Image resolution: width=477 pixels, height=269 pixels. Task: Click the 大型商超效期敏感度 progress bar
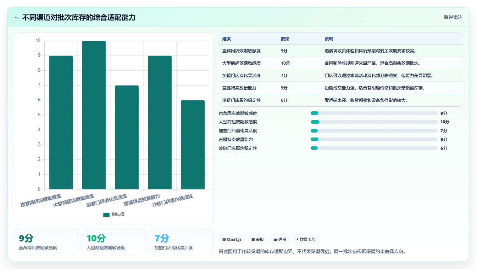coord(374,122)
